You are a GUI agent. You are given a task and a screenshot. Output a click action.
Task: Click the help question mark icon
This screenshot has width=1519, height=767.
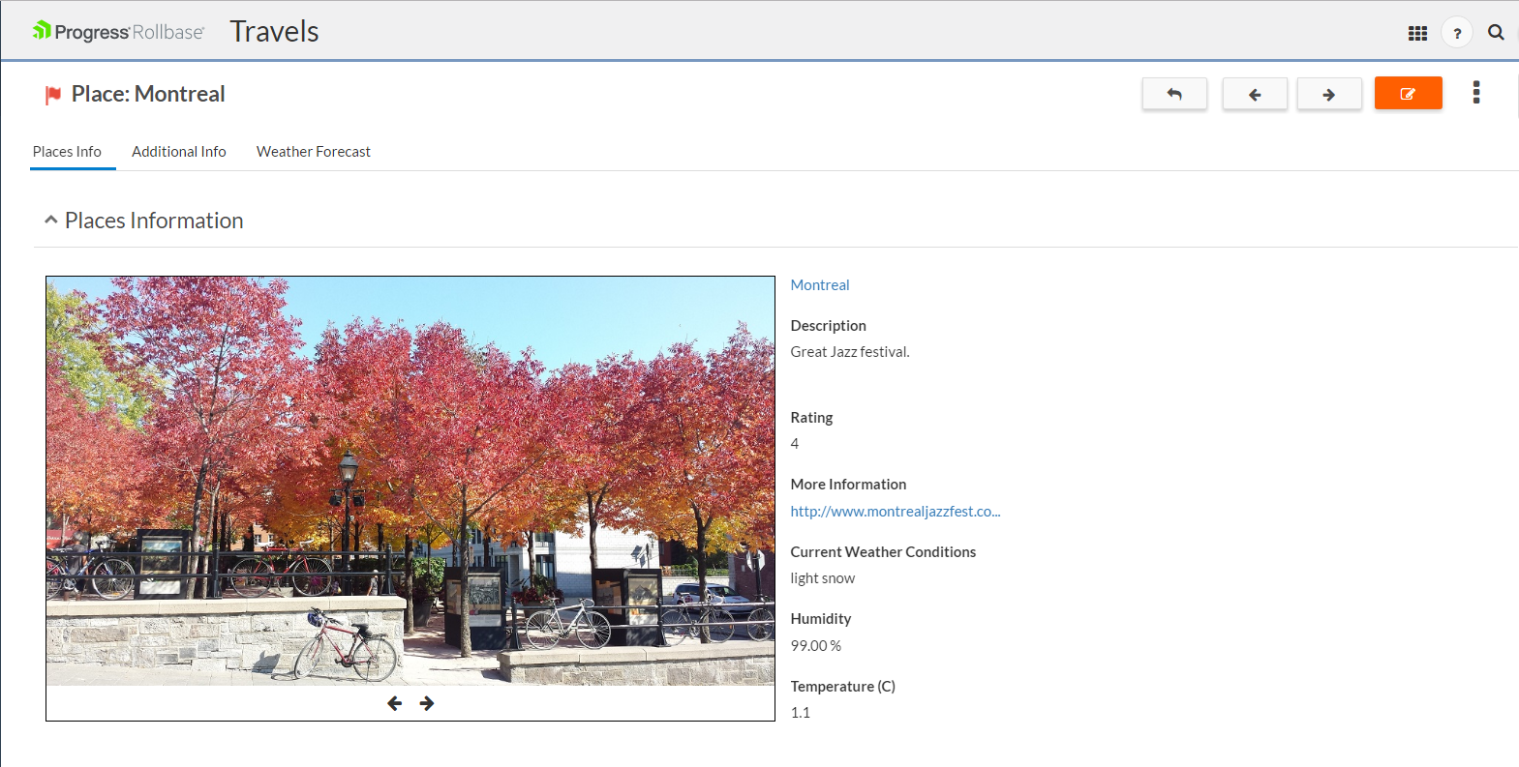pyautogui.click(x=1456, y=33)
